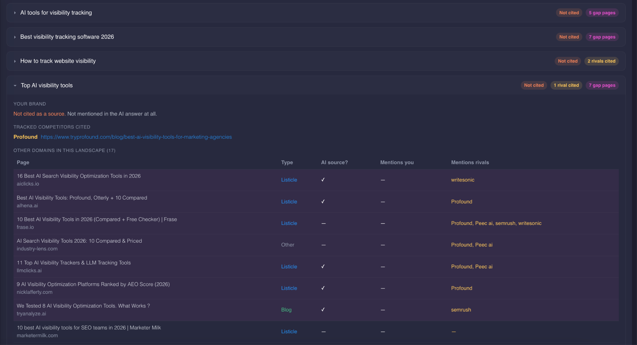This screenshot has height=345, width=637.
Task: Click 'writesonic' rival in aiclicks.io row
Action: pyautogui.click(x=463, y=180)
